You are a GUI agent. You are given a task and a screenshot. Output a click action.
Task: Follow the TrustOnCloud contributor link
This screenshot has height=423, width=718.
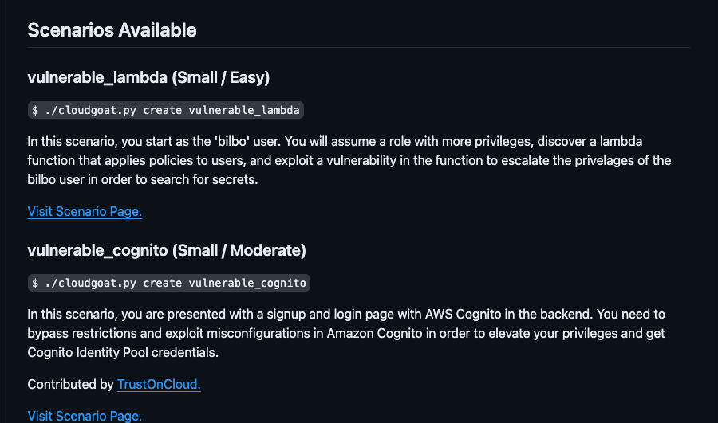159,384
